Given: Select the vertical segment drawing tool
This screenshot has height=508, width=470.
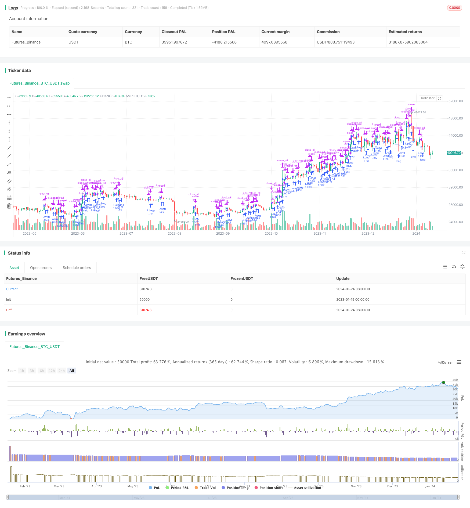Looking at the screenshot, I should coord(9,139).
